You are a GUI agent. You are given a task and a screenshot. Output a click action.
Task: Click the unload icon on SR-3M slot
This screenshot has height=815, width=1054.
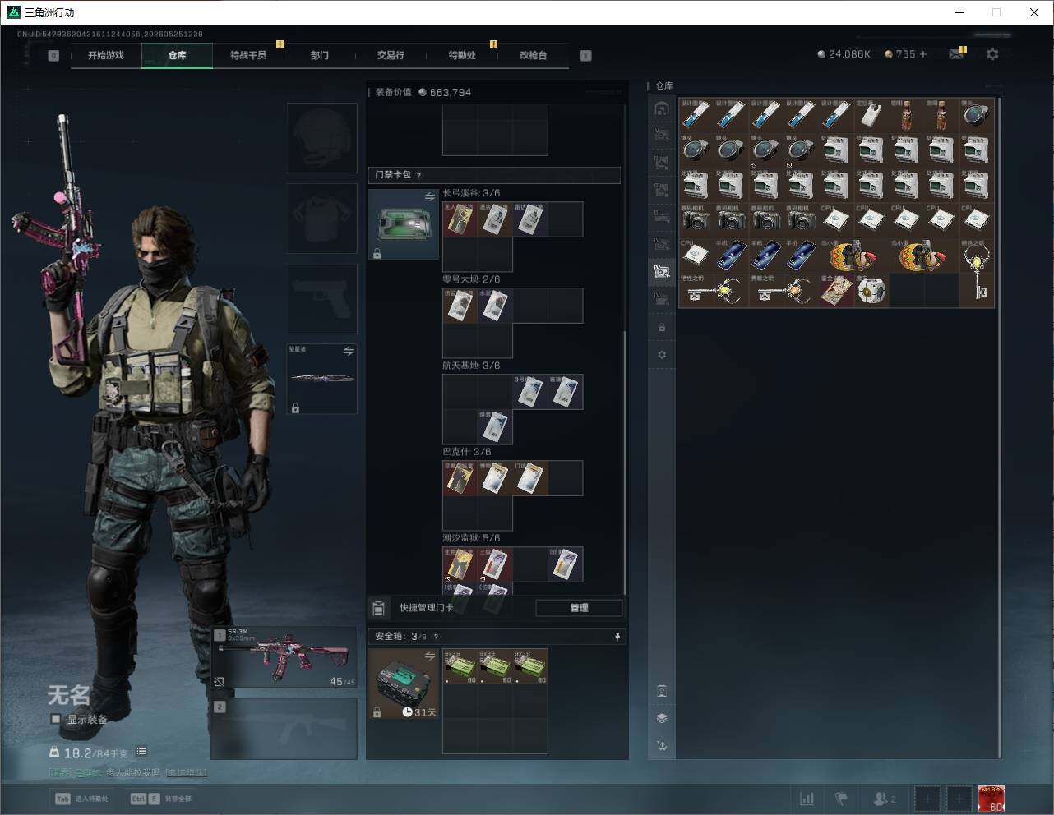point(220,682)
